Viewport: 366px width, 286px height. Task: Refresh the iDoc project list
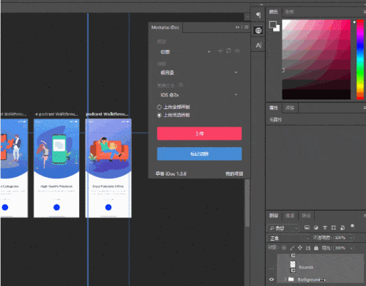[x=228, y=50]
